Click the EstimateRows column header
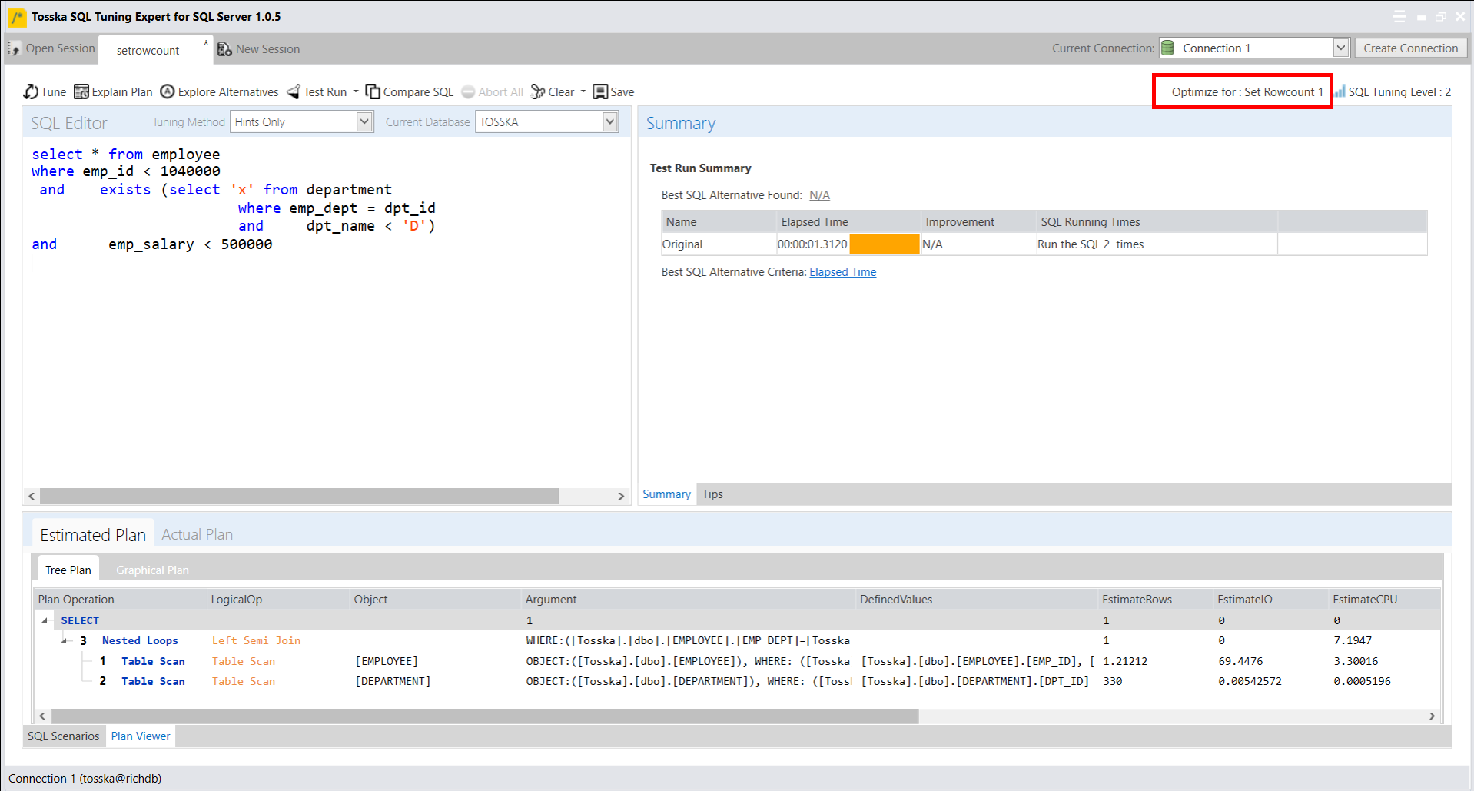 pos(1155,599)
